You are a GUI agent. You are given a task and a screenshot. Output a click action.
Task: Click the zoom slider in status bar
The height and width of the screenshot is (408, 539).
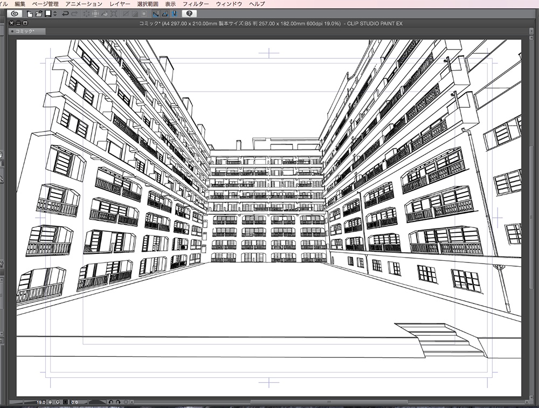(22, 402)
